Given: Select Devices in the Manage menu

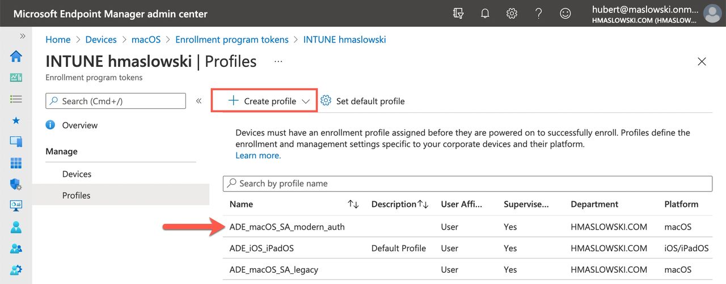Looking at the screenshot, I should (x=77, y=174).
